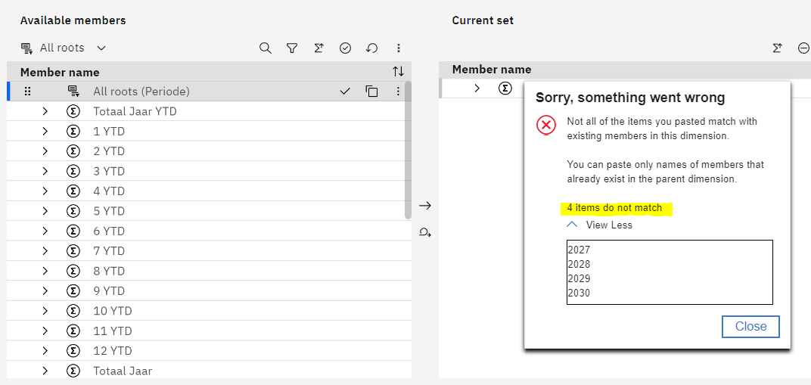Screen dimensions: 811x385
Task: Click the copy icon on All roots row
Action: 371,92
